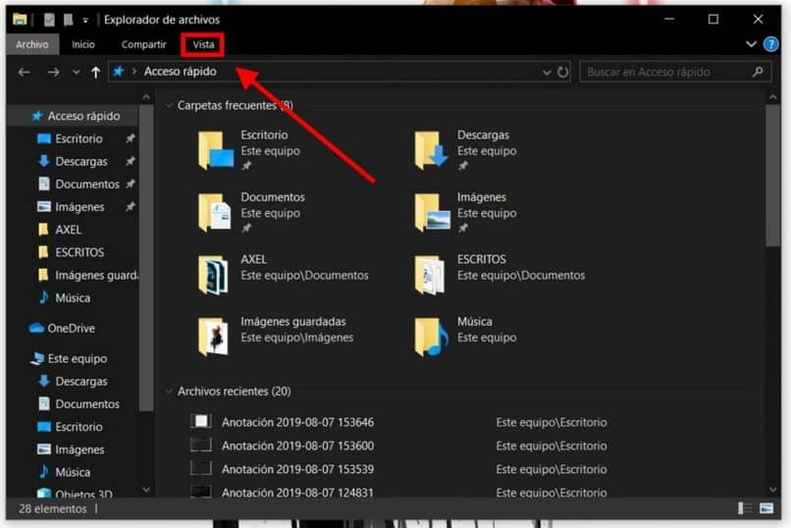Image resolution: width=791 pixels, height=528 pixels.
Task: Go up one folder level
Action: [x=95, y=72]
